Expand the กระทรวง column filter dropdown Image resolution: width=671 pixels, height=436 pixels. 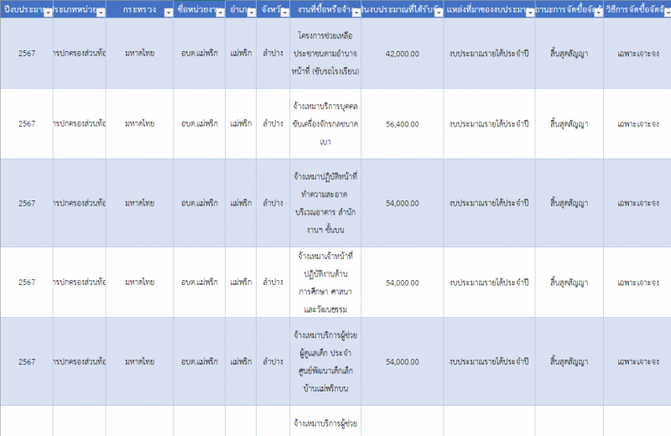coord(170,12)
